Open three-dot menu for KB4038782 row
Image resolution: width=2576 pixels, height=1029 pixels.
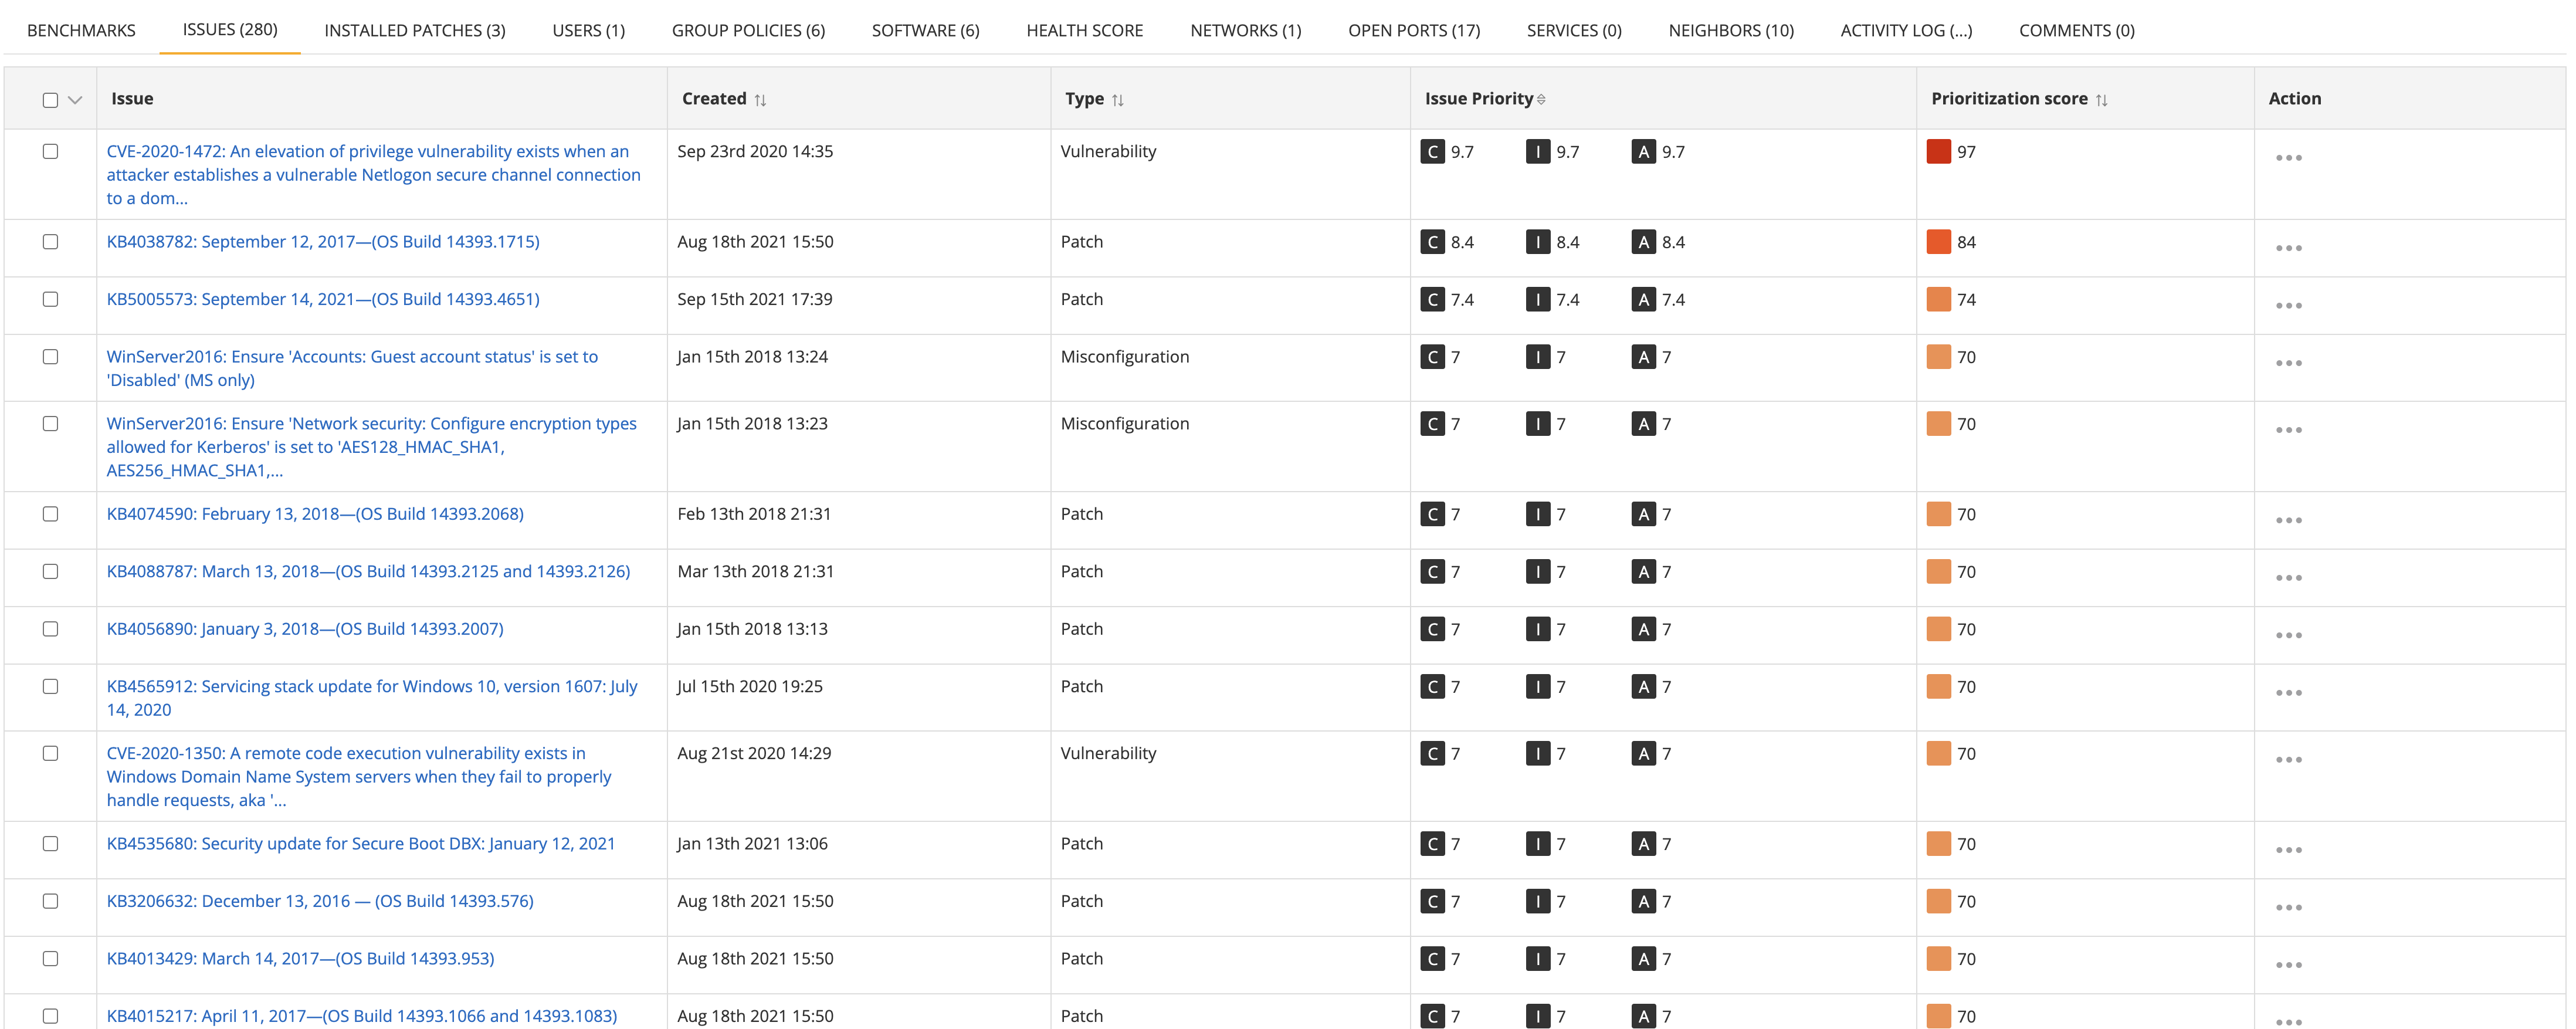click(x=2288, y=248)
